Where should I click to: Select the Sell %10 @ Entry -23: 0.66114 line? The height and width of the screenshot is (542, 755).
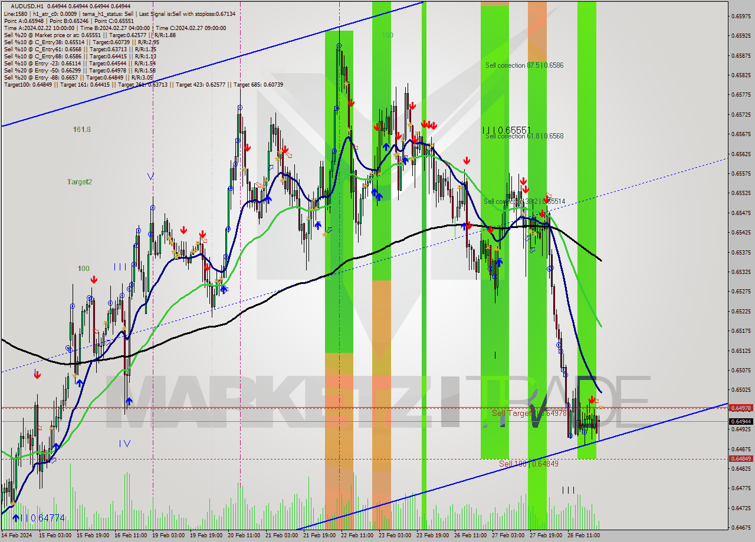coord(80,63)
